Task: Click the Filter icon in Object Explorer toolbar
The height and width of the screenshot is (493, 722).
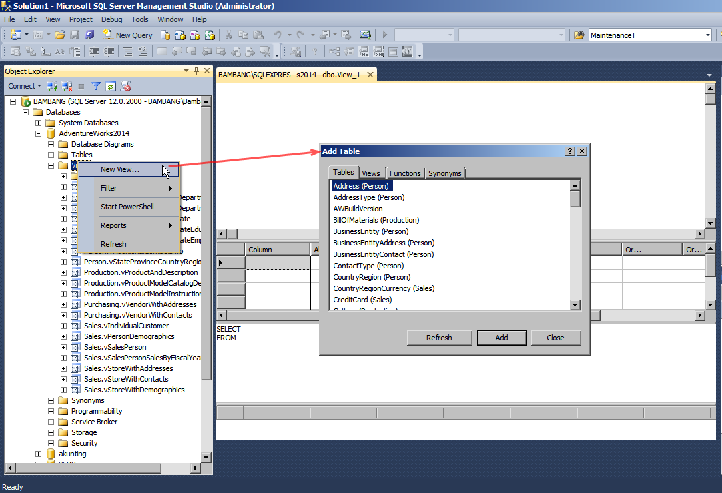Action: (x=96, y=86)
